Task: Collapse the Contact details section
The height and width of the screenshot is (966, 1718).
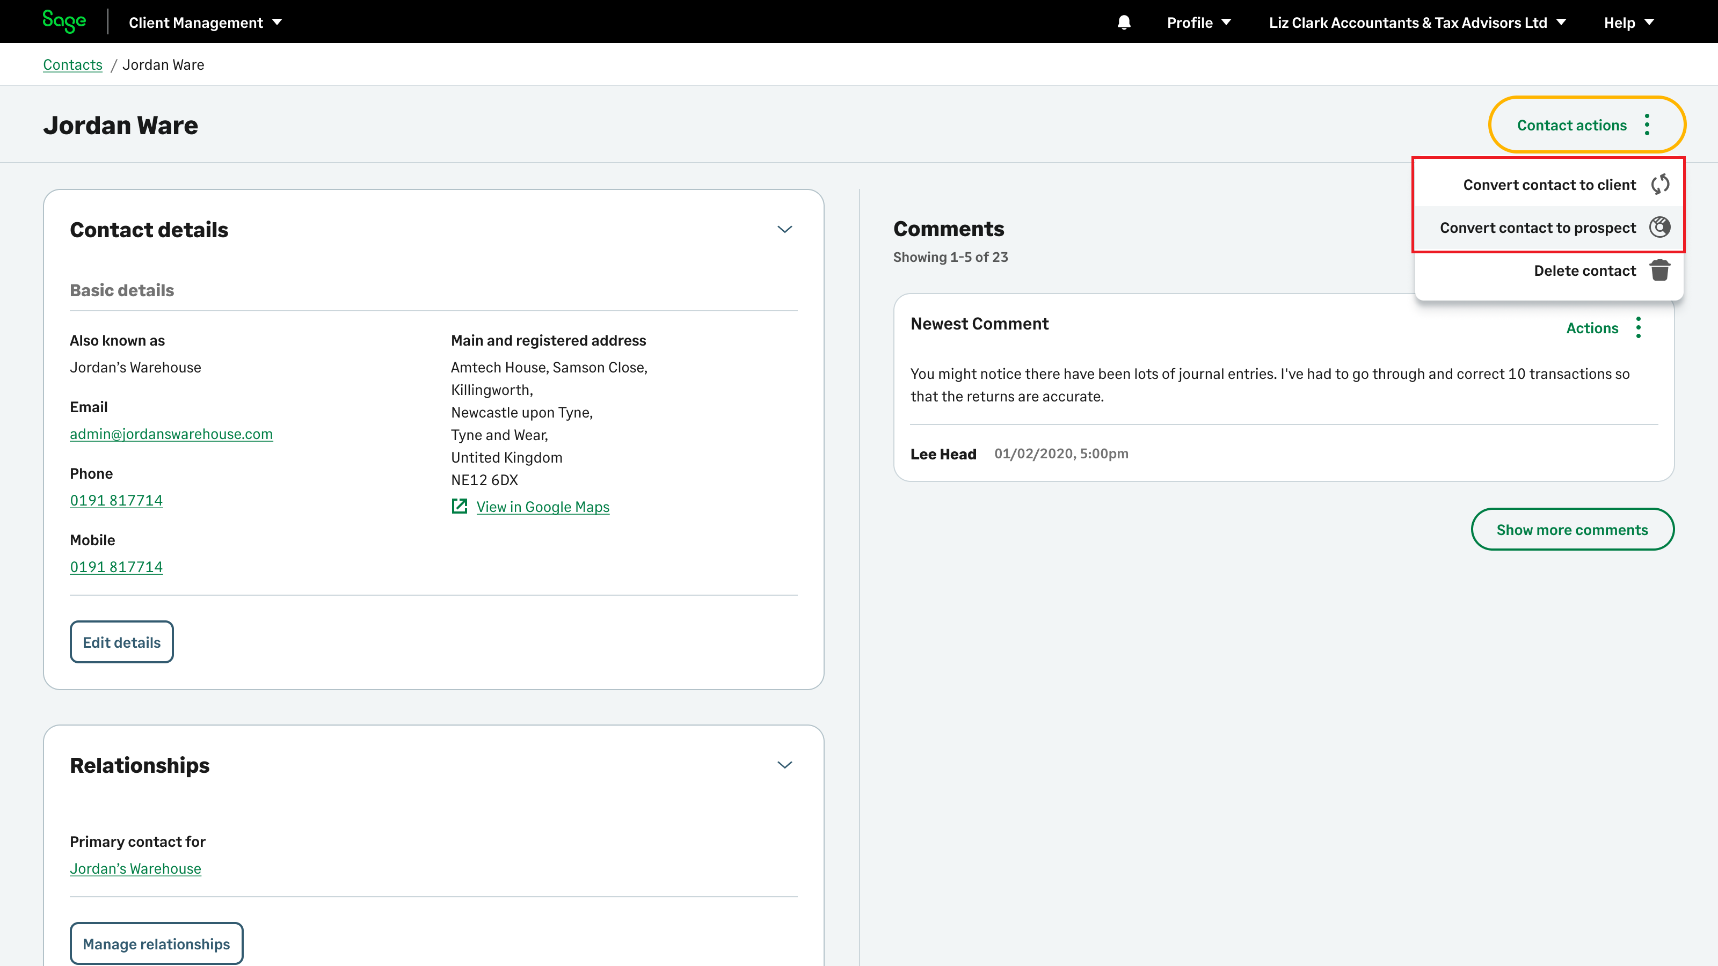Action: [784, 229]
